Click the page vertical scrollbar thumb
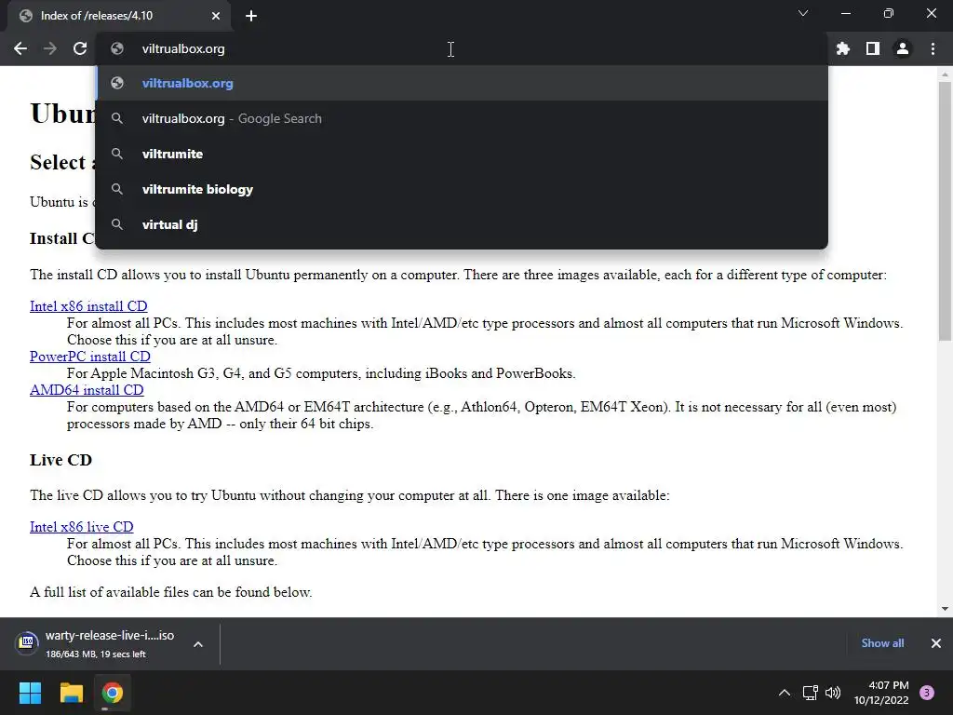 pos(945,211)
